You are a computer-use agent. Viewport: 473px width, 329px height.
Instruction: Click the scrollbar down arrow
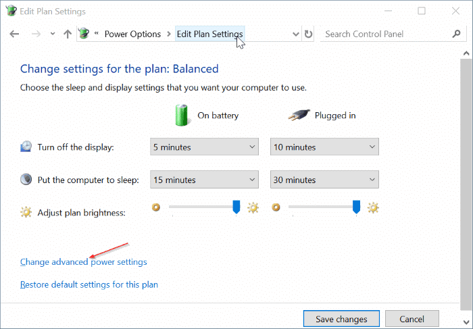[466, 322]
